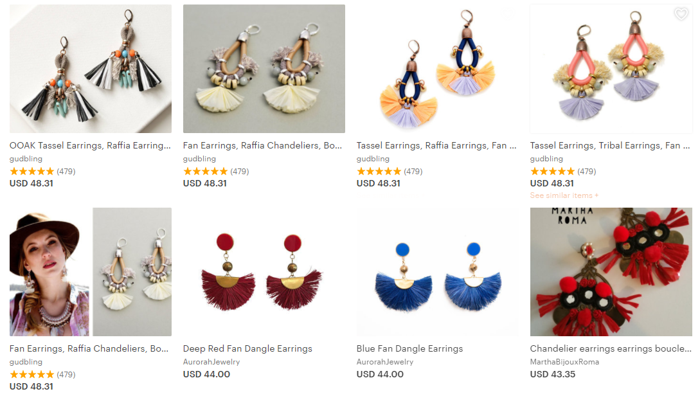Open the OOAK Tassel Earrings product photo
700x396 pixels.
91,69
